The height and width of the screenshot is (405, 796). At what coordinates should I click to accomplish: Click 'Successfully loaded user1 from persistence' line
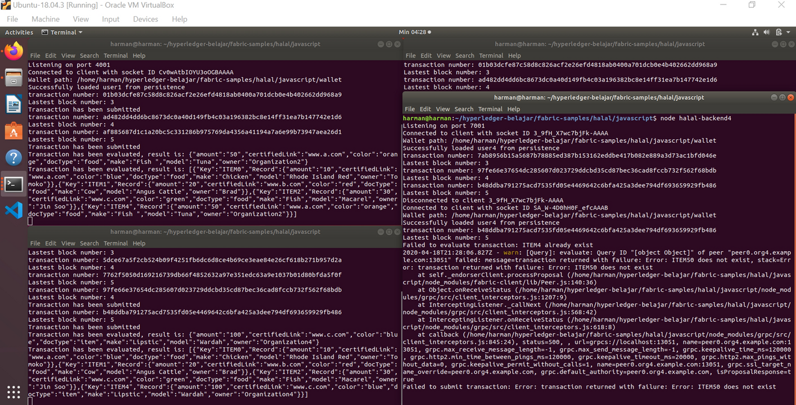(x=106, y=87)
